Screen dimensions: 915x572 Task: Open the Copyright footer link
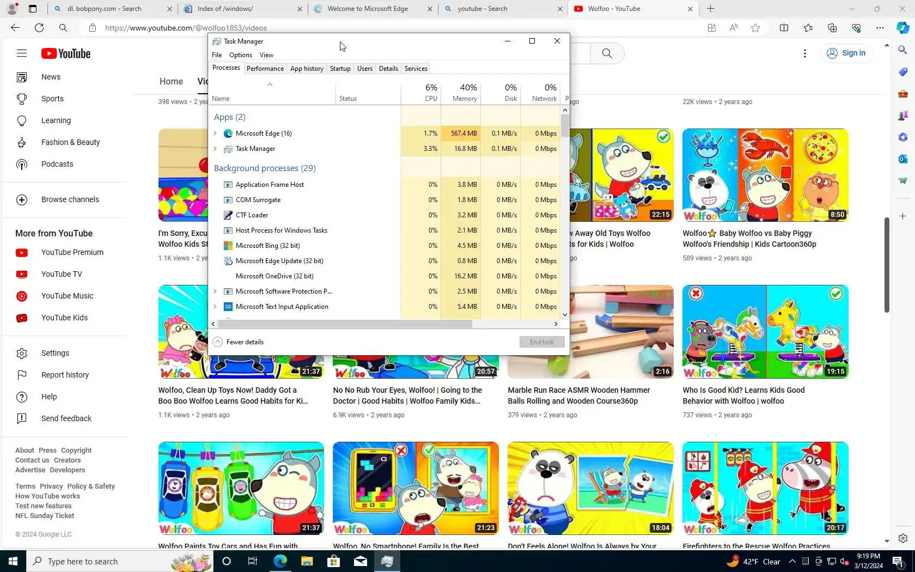pyautogui.click(x=76, y=451)
